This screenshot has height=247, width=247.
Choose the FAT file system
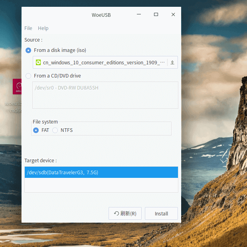coord(36,130)
